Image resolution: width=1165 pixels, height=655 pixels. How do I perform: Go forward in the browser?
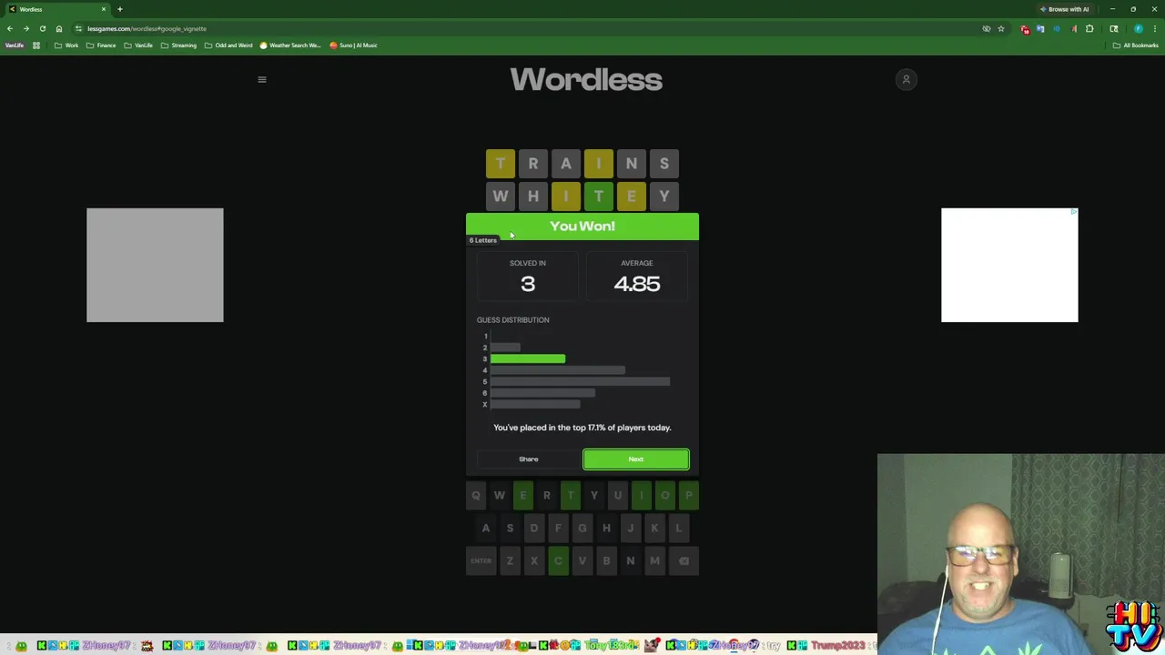click(x=25, y=28)
